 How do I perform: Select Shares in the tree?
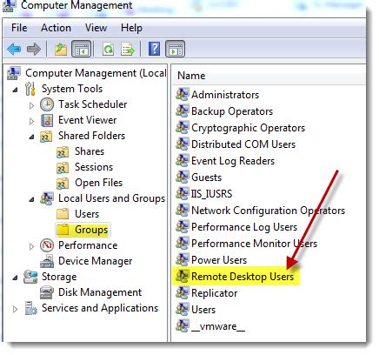point(90,151)
